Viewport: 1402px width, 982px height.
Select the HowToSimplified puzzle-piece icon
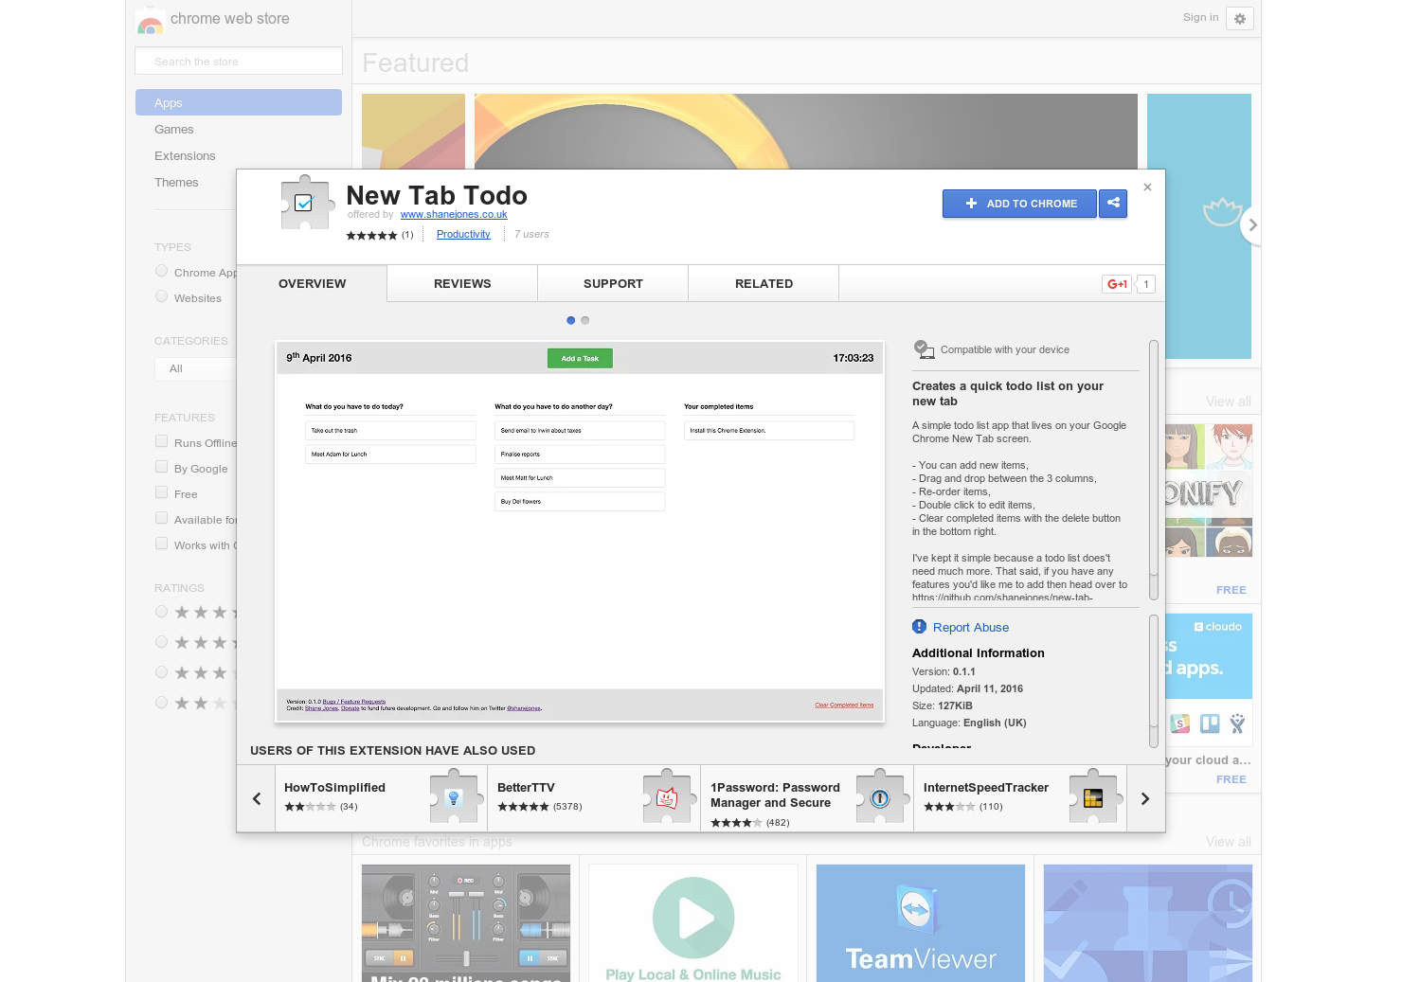click(455, 797)
